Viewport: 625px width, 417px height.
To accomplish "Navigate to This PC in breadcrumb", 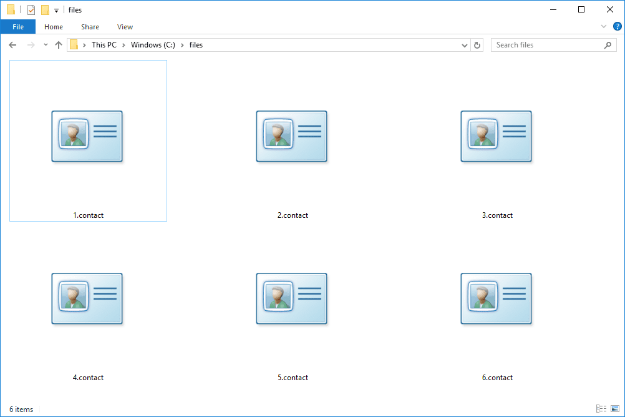I will pos(104,45).
